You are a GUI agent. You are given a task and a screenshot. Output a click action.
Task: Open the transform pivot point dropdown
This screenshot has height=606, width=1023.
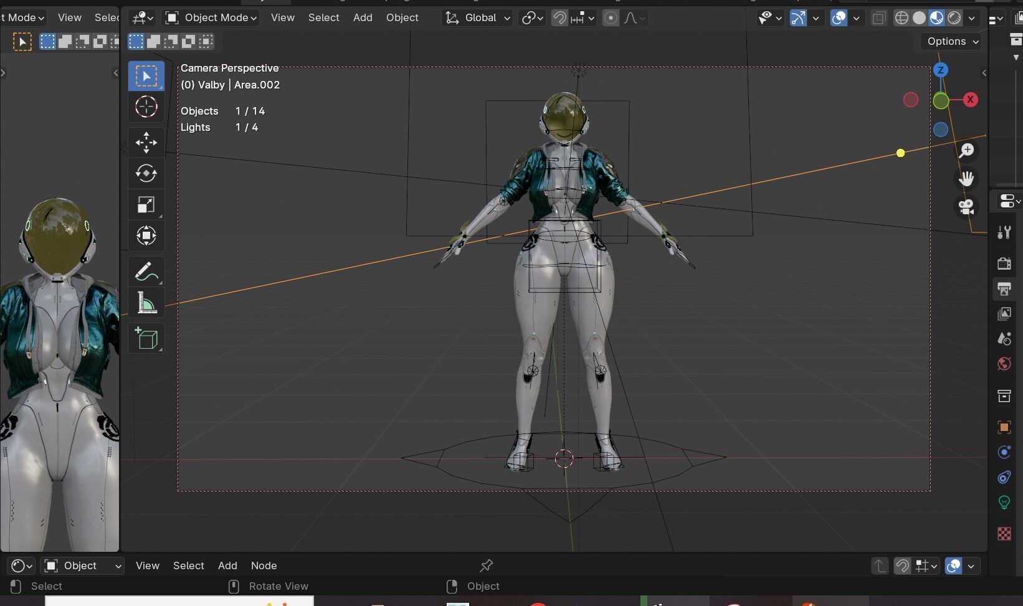pyautogui.click(x=531, y=18)
